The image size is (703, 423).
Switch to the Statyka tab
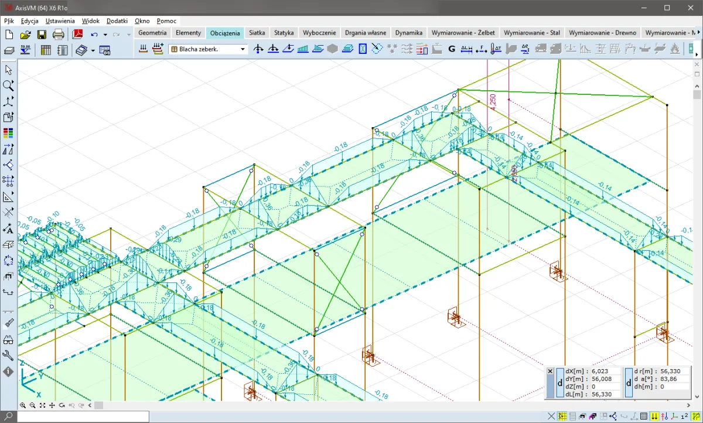point(284,33)
